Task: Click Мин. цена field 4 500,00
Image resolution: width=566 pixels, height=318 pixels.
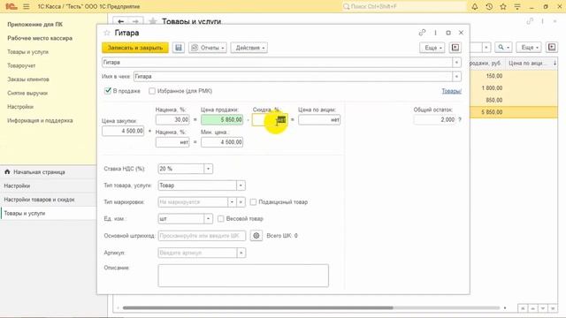Action: click(222, 142)
